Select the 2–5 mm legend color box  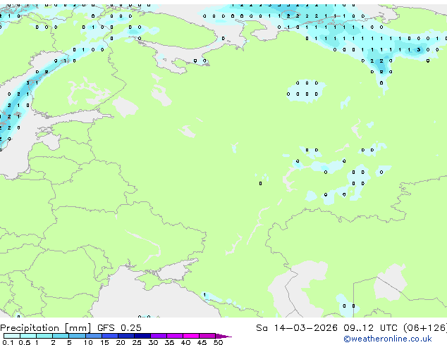[61, 336]
